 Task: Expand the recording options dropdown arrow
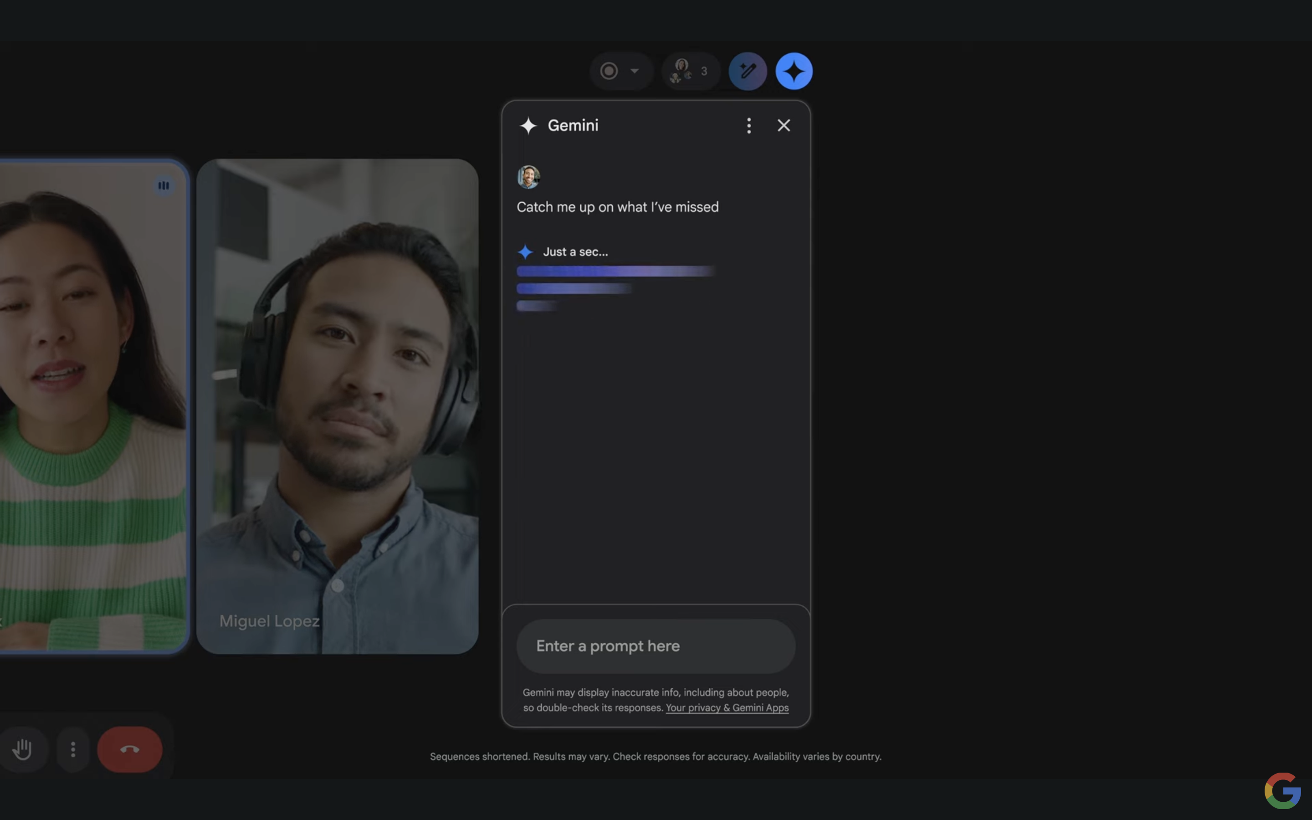(634, 71)
